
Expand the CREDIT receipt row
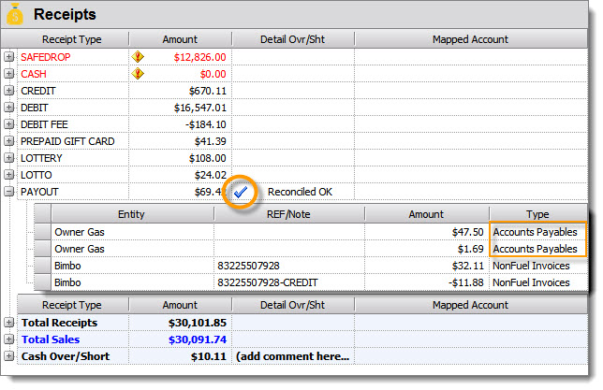point(9,91)
